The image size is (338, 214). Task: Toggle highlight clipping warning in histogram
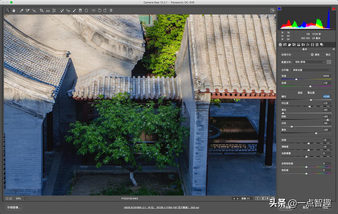(334, 9)
